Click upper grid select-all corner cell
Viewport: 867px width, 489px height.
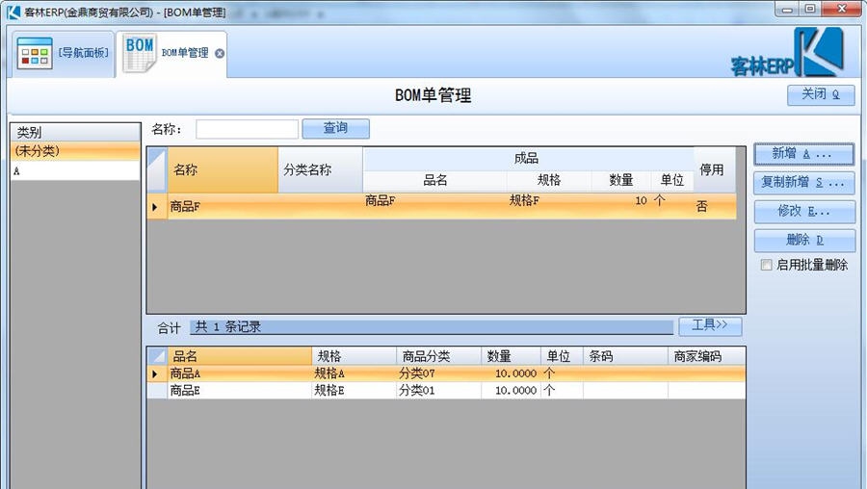tap(156, 169)
